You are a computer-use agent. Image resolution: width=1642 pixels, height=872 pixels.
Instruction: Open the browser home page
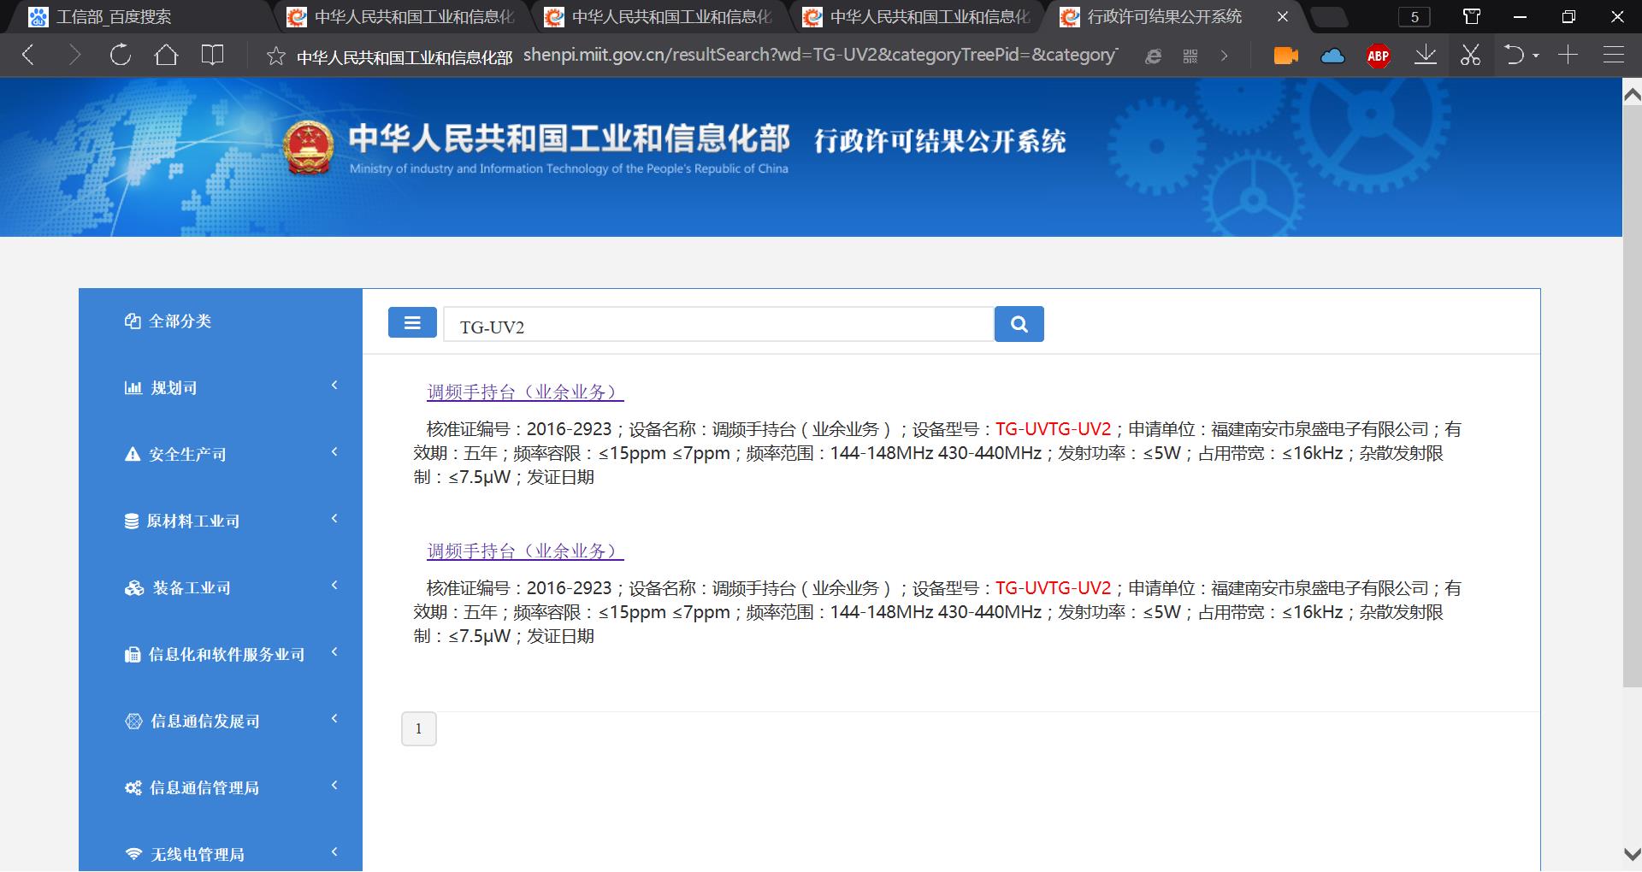coord(166,56)
